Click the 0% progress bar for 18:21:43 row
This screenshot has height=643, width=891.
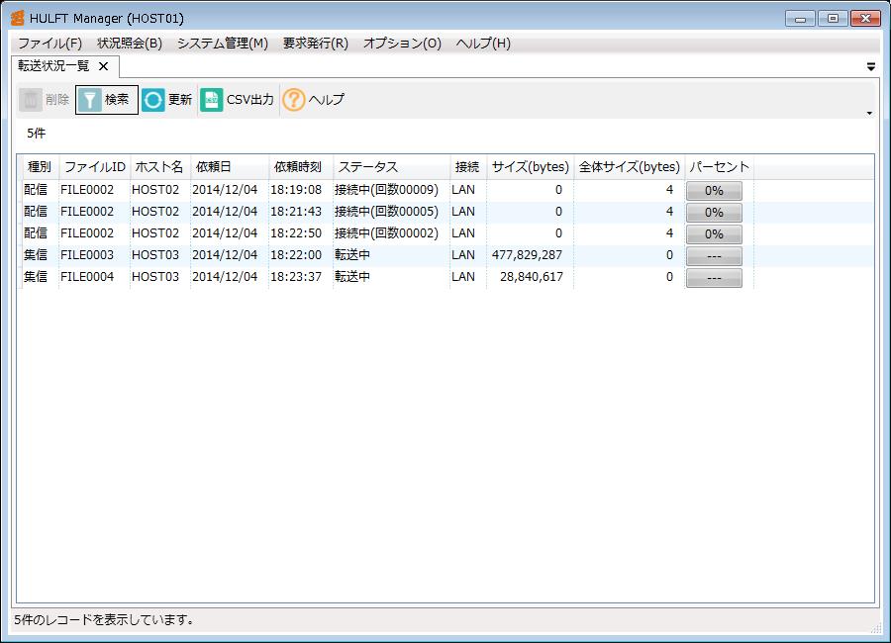point(714,213)
